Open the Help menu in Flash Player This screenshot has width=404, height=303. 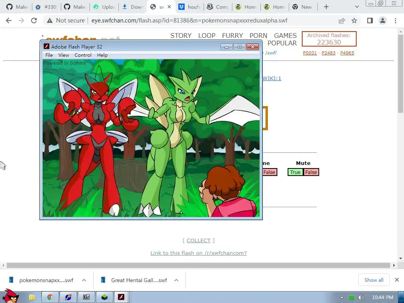[102, 55]
